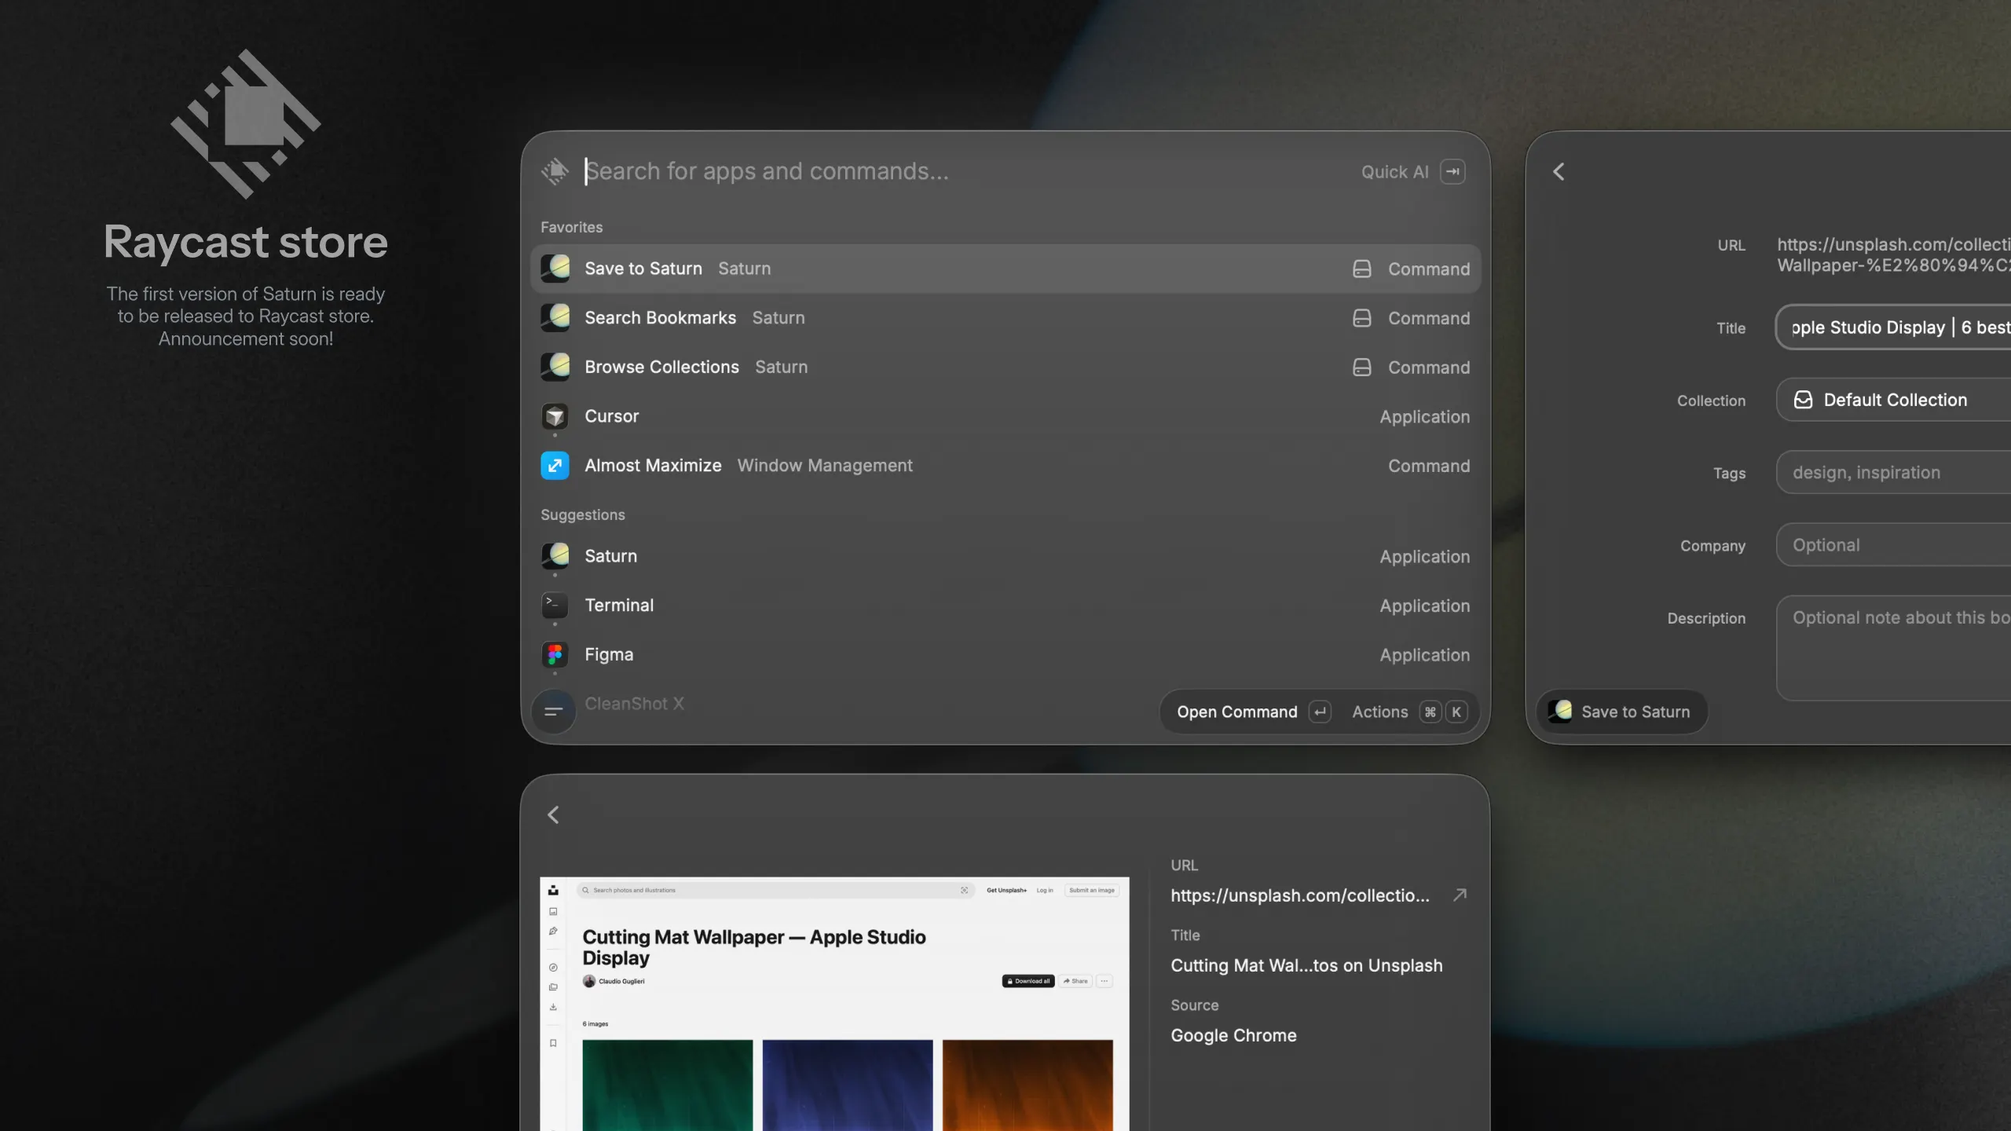The height and width of the screenshot is (1131, 2011).
Task: Click the green wallpaper thumbnail
Action: tap(668, 1085)
